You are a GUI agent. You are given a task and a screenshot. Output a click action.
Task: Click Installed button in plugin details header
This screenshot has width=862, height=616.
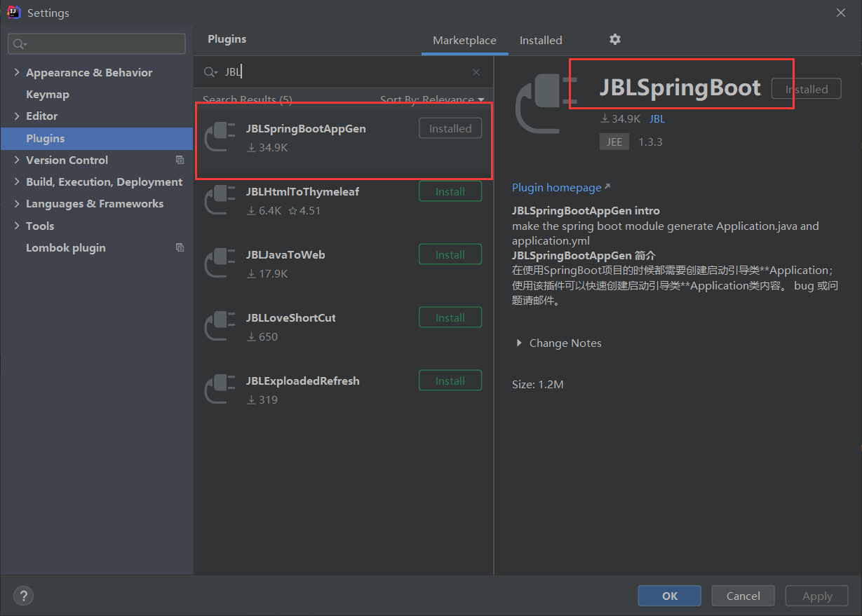[x=807, y=89]
